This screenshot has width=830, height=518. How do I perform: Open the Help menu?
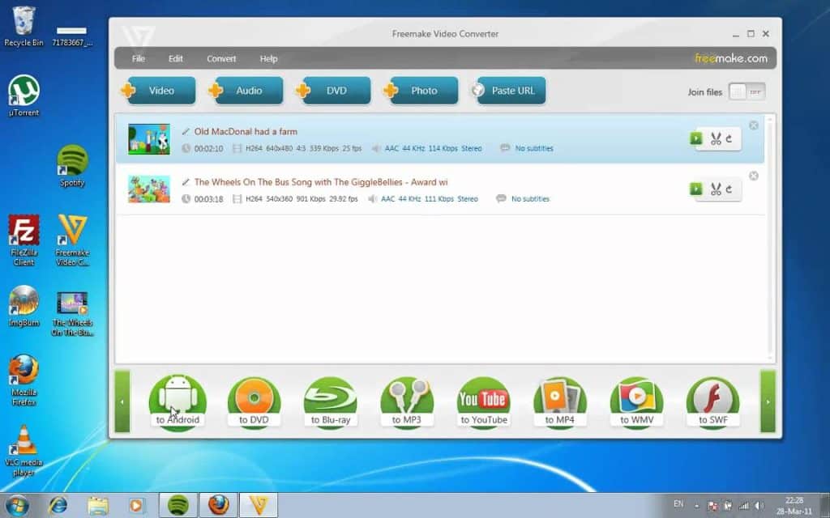pyautogui.click(x=268, y=58)
